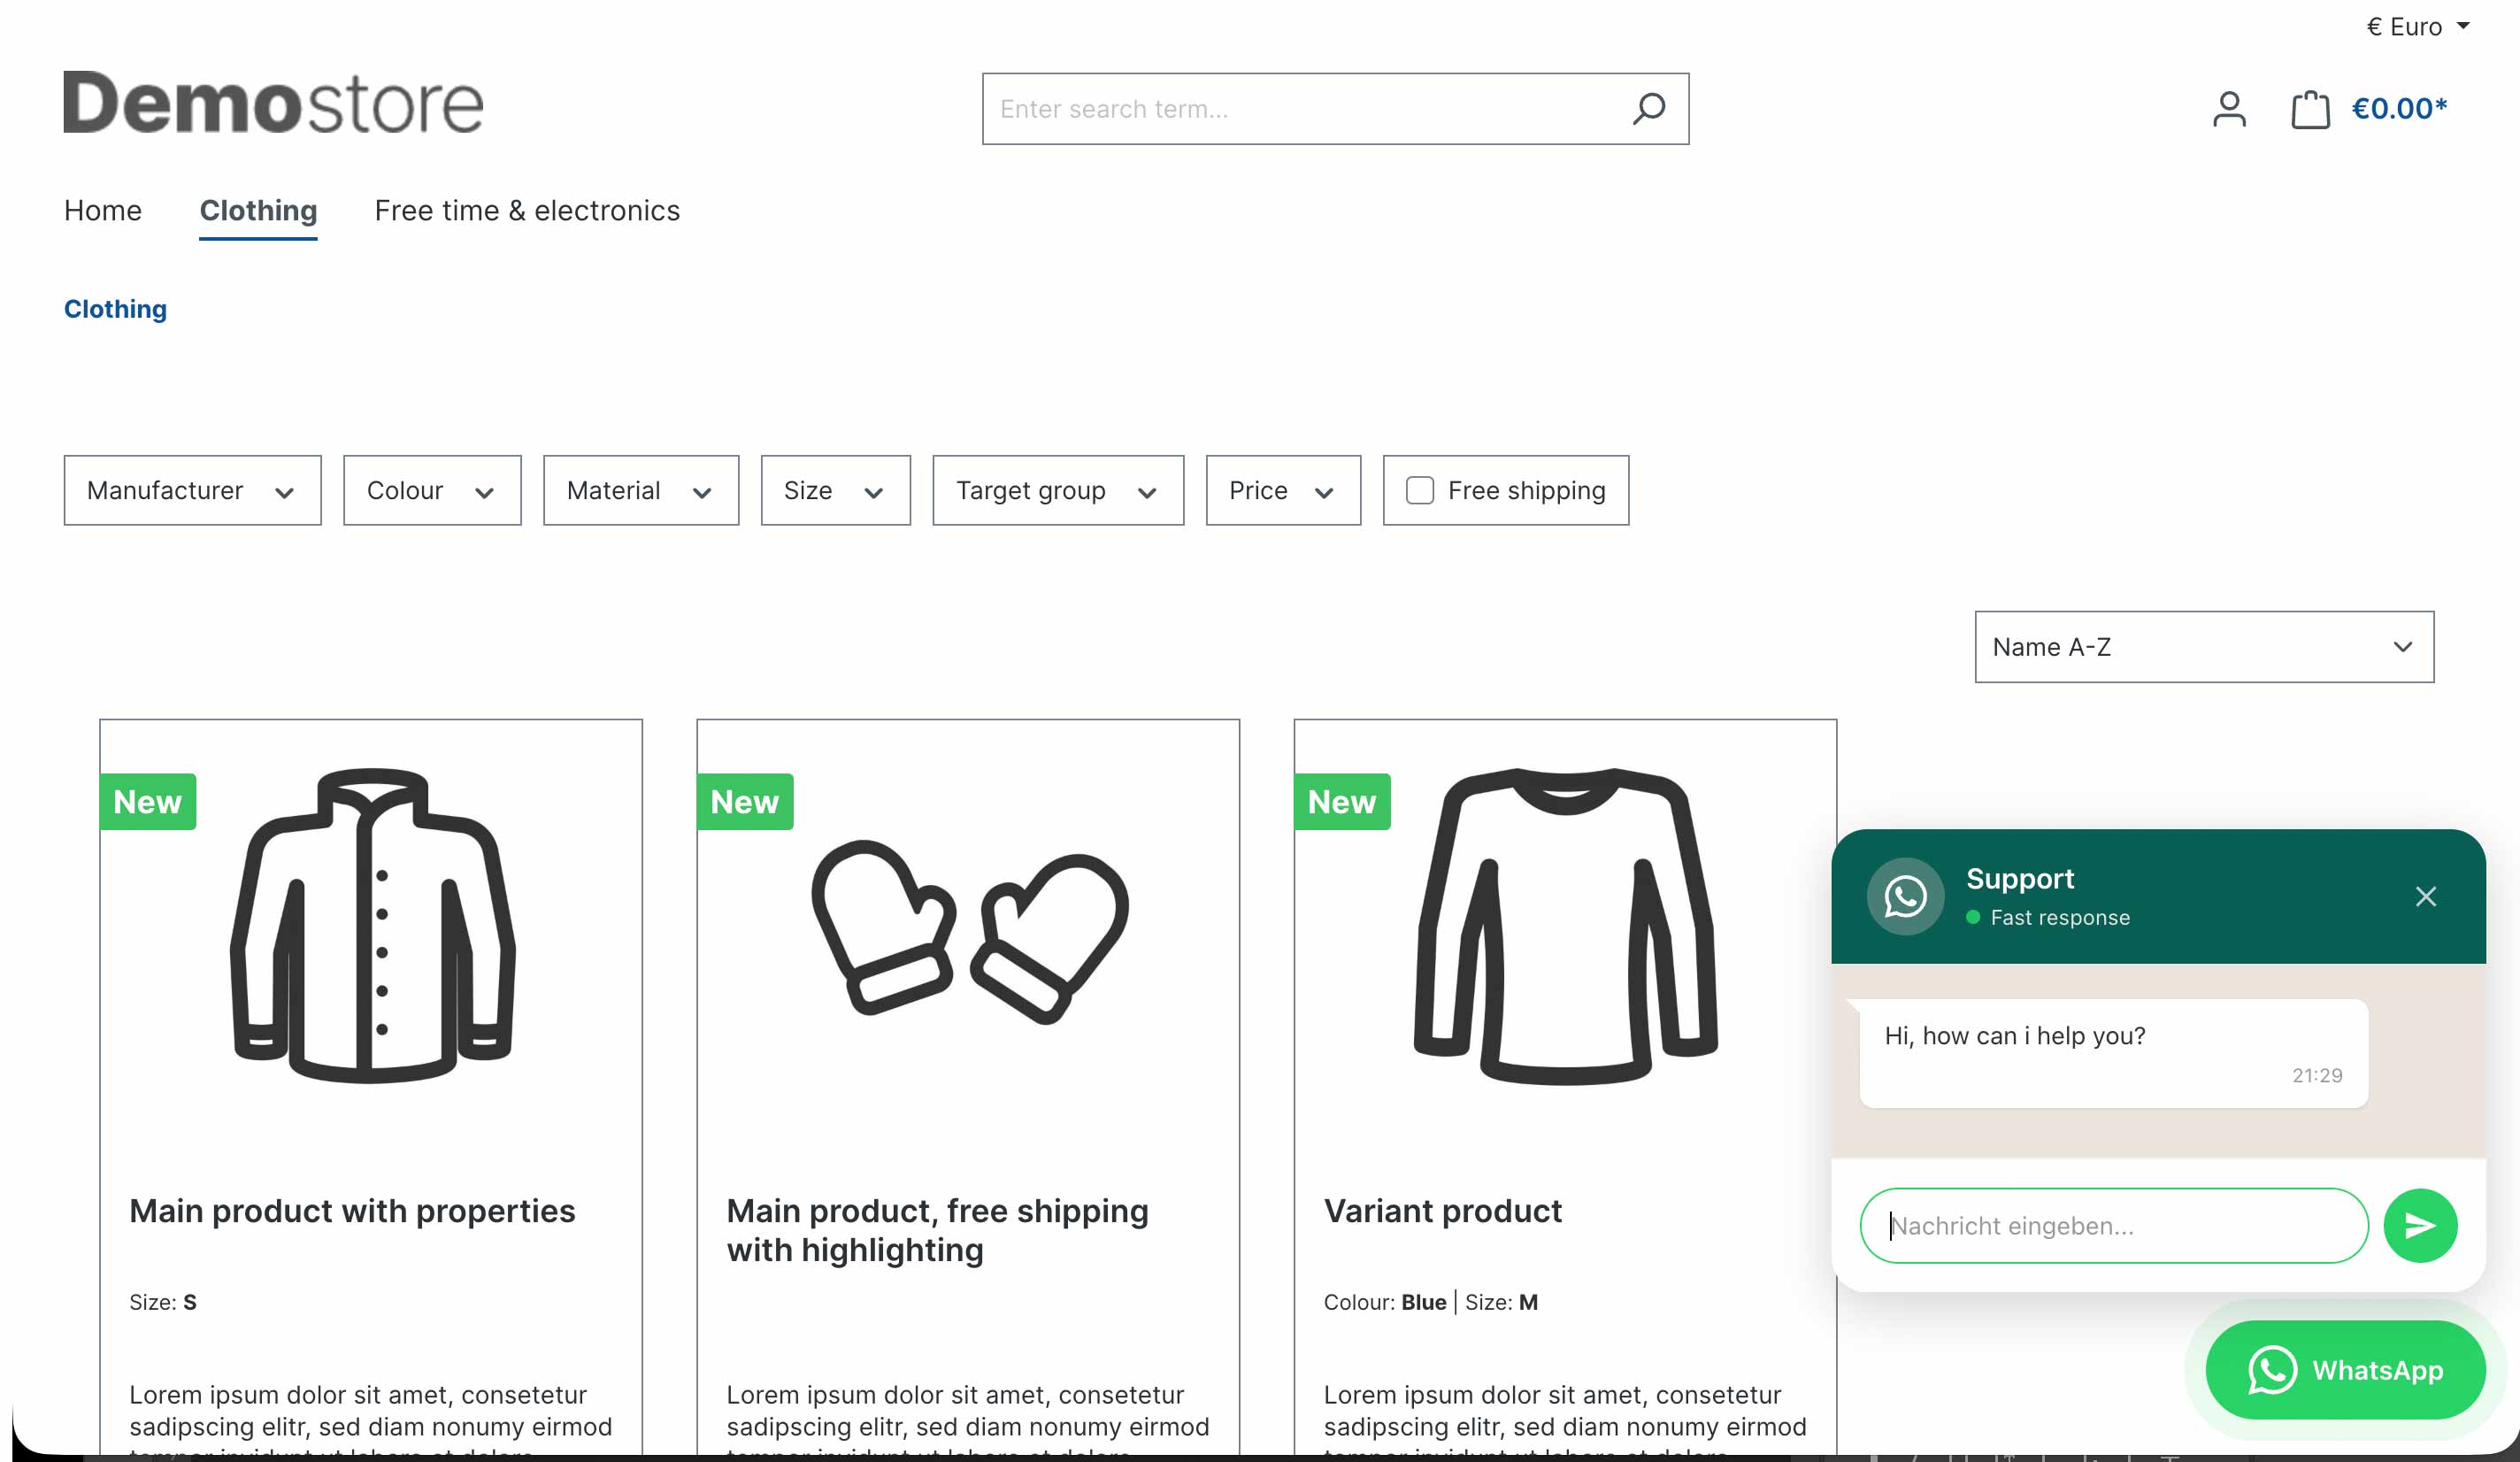Close the Support chat popup
The image size is (2520, 1462).
click(2425, 896)
